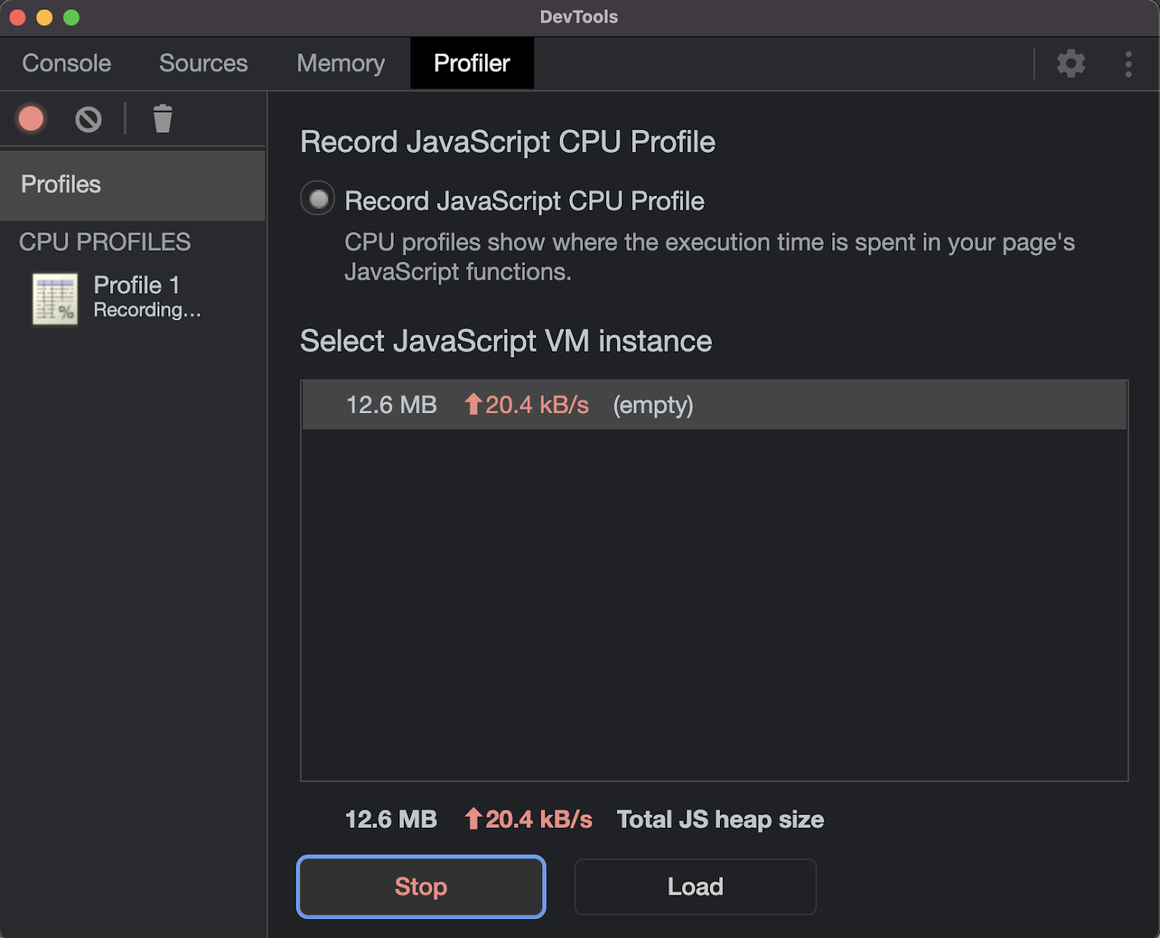This screenshot has width=1160, height=938.
Task: Click the red heap growth arrow in VM row
Action: [473, 404]
